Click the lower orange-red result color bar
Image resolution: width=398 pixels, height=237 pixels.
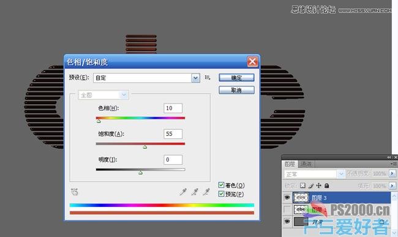162,213
